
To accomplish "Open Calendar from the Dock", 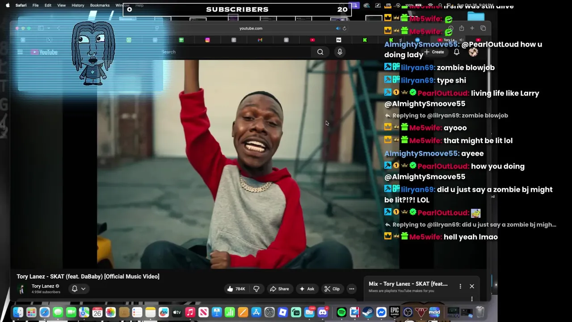I will click(97, 312).
